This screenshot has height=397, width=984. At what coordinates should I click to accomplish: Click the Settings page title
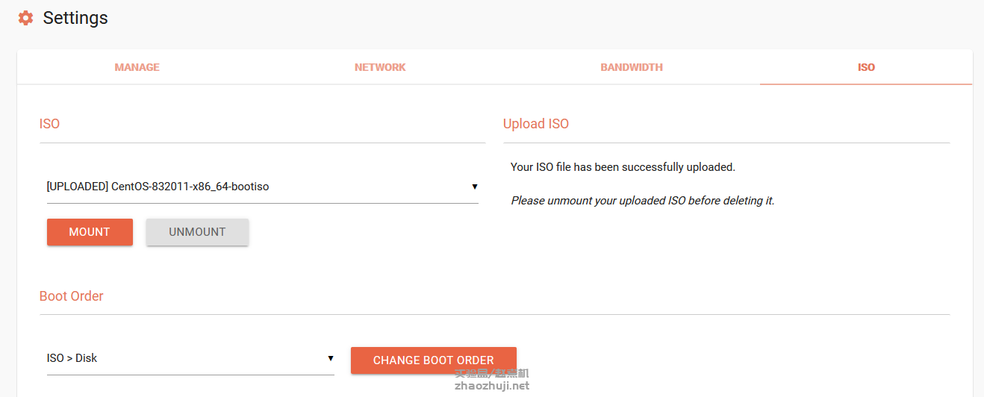coord(75,18)
